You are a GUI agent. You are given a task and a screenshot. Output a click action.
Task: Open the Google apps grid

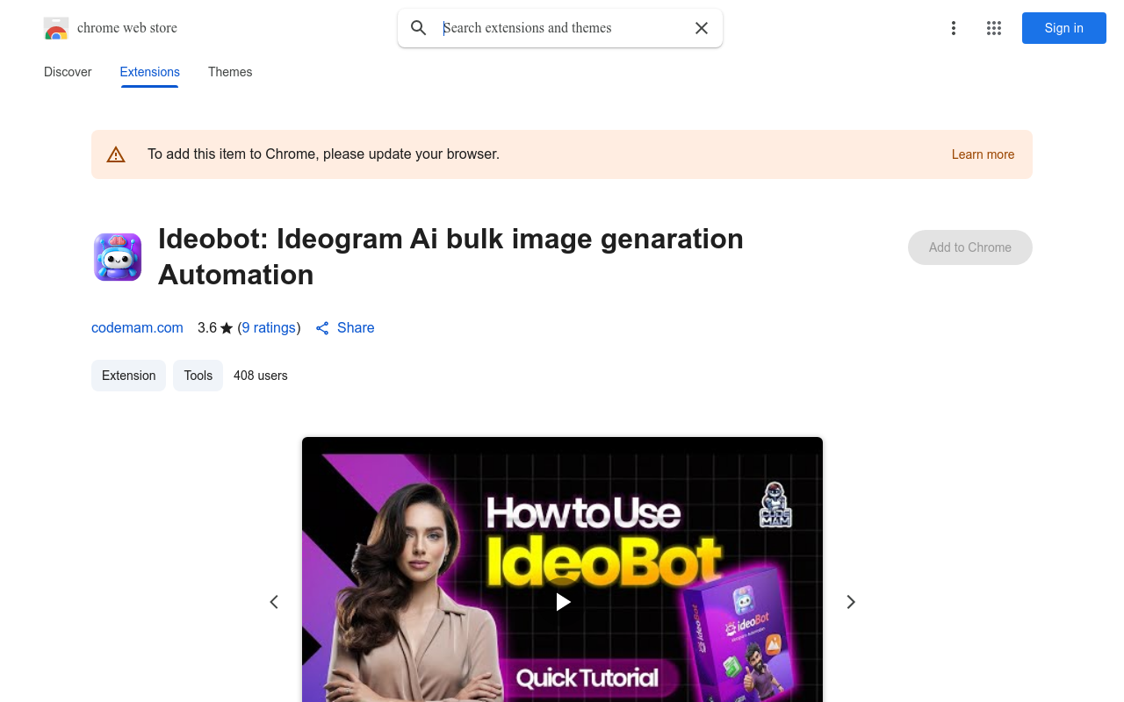click(x=994, y=28)
